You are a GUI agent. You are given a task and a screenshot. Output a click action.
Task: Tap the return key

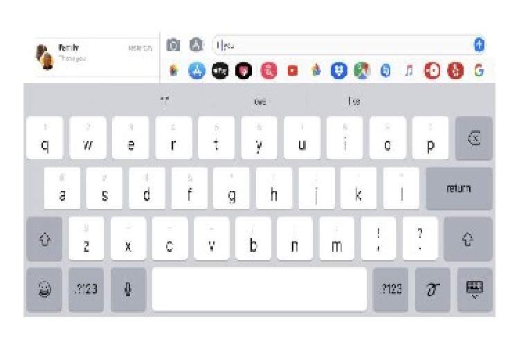pyautogui.click(x=459, y=188)
